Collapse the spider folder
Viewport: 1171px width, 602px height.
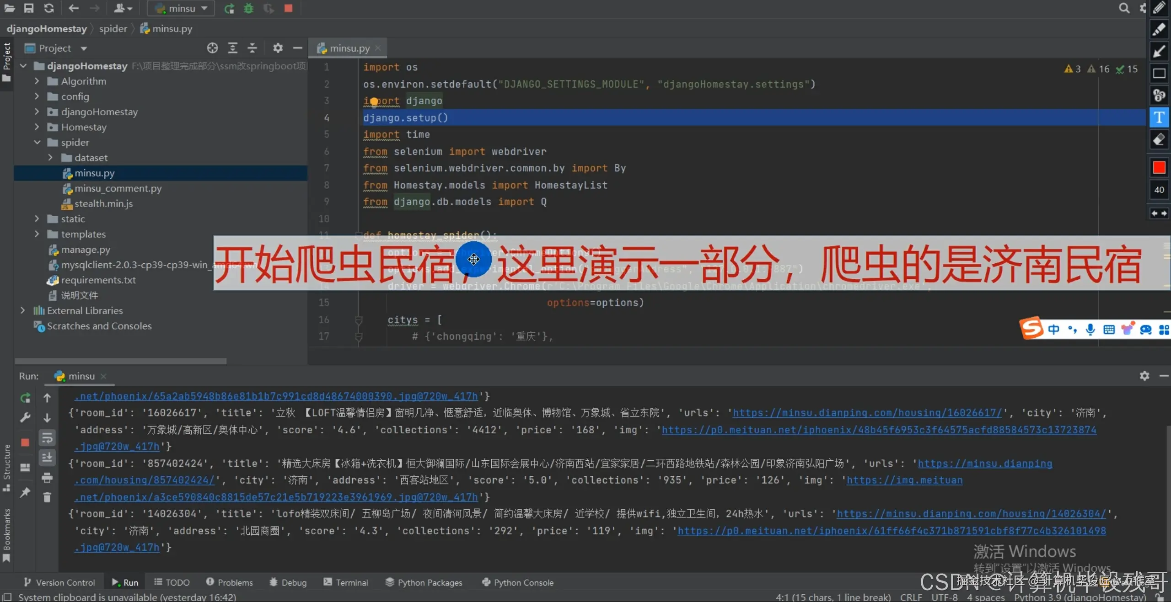coord(37,143)
